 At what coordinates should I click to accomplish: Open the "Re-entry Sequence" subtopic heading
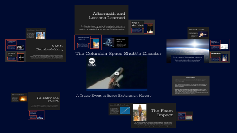tap(33, 113)
